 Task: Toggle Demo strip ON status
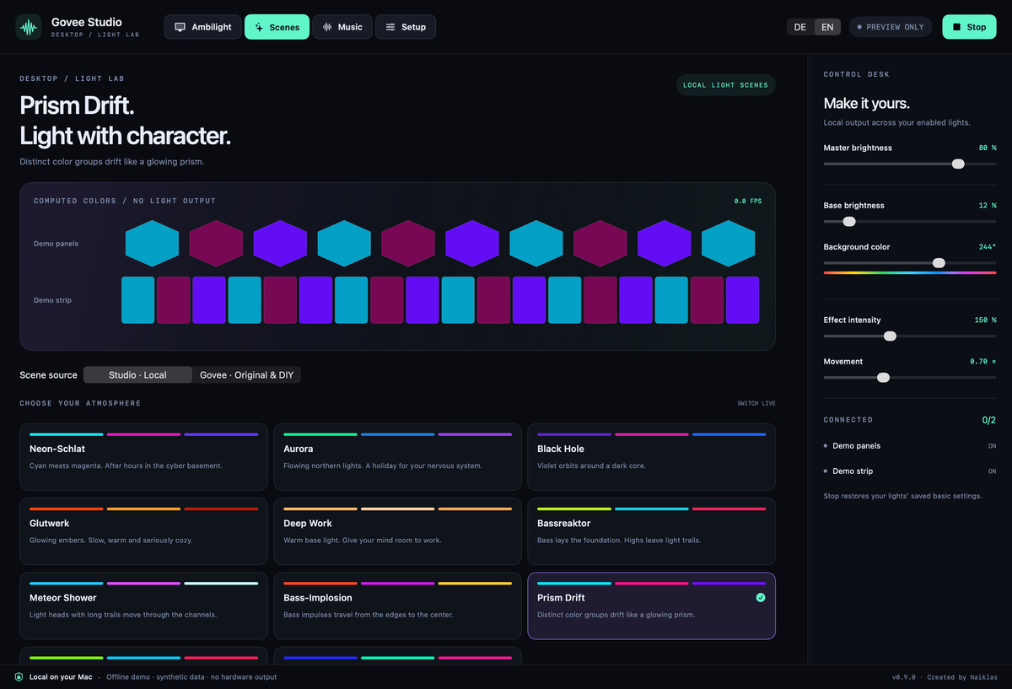992,471
